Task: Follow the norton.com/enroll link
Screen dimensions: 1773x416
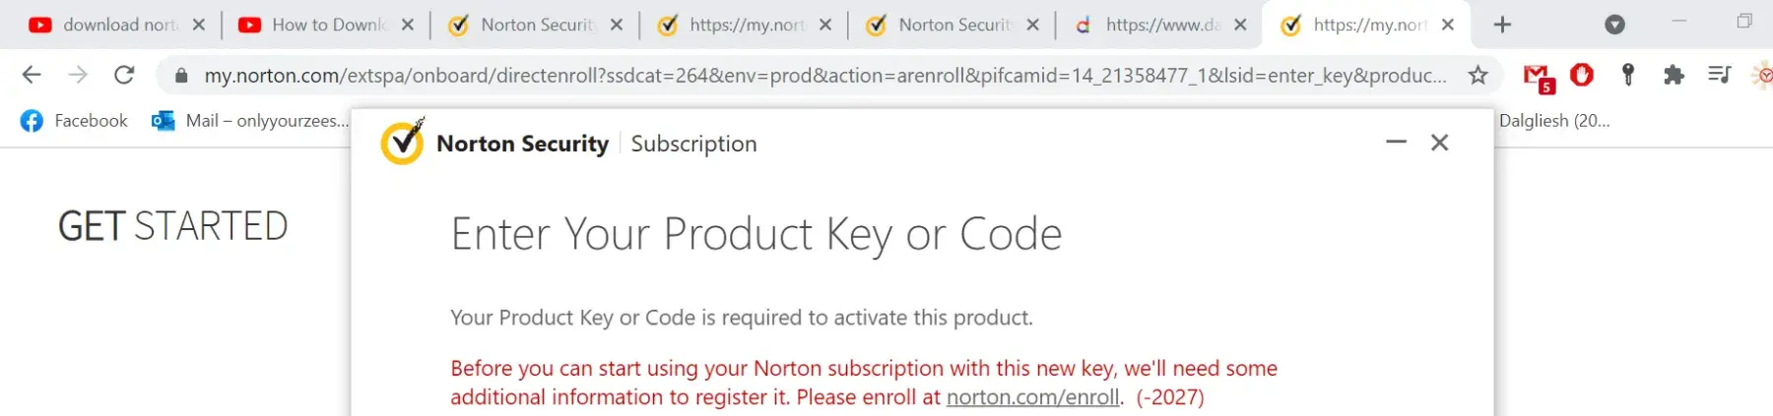Action: click(x=1032, y=397)
